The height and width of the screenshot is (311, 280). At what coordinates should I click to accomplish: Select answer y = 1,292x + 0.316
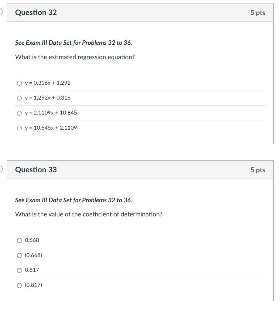(19, 98)
